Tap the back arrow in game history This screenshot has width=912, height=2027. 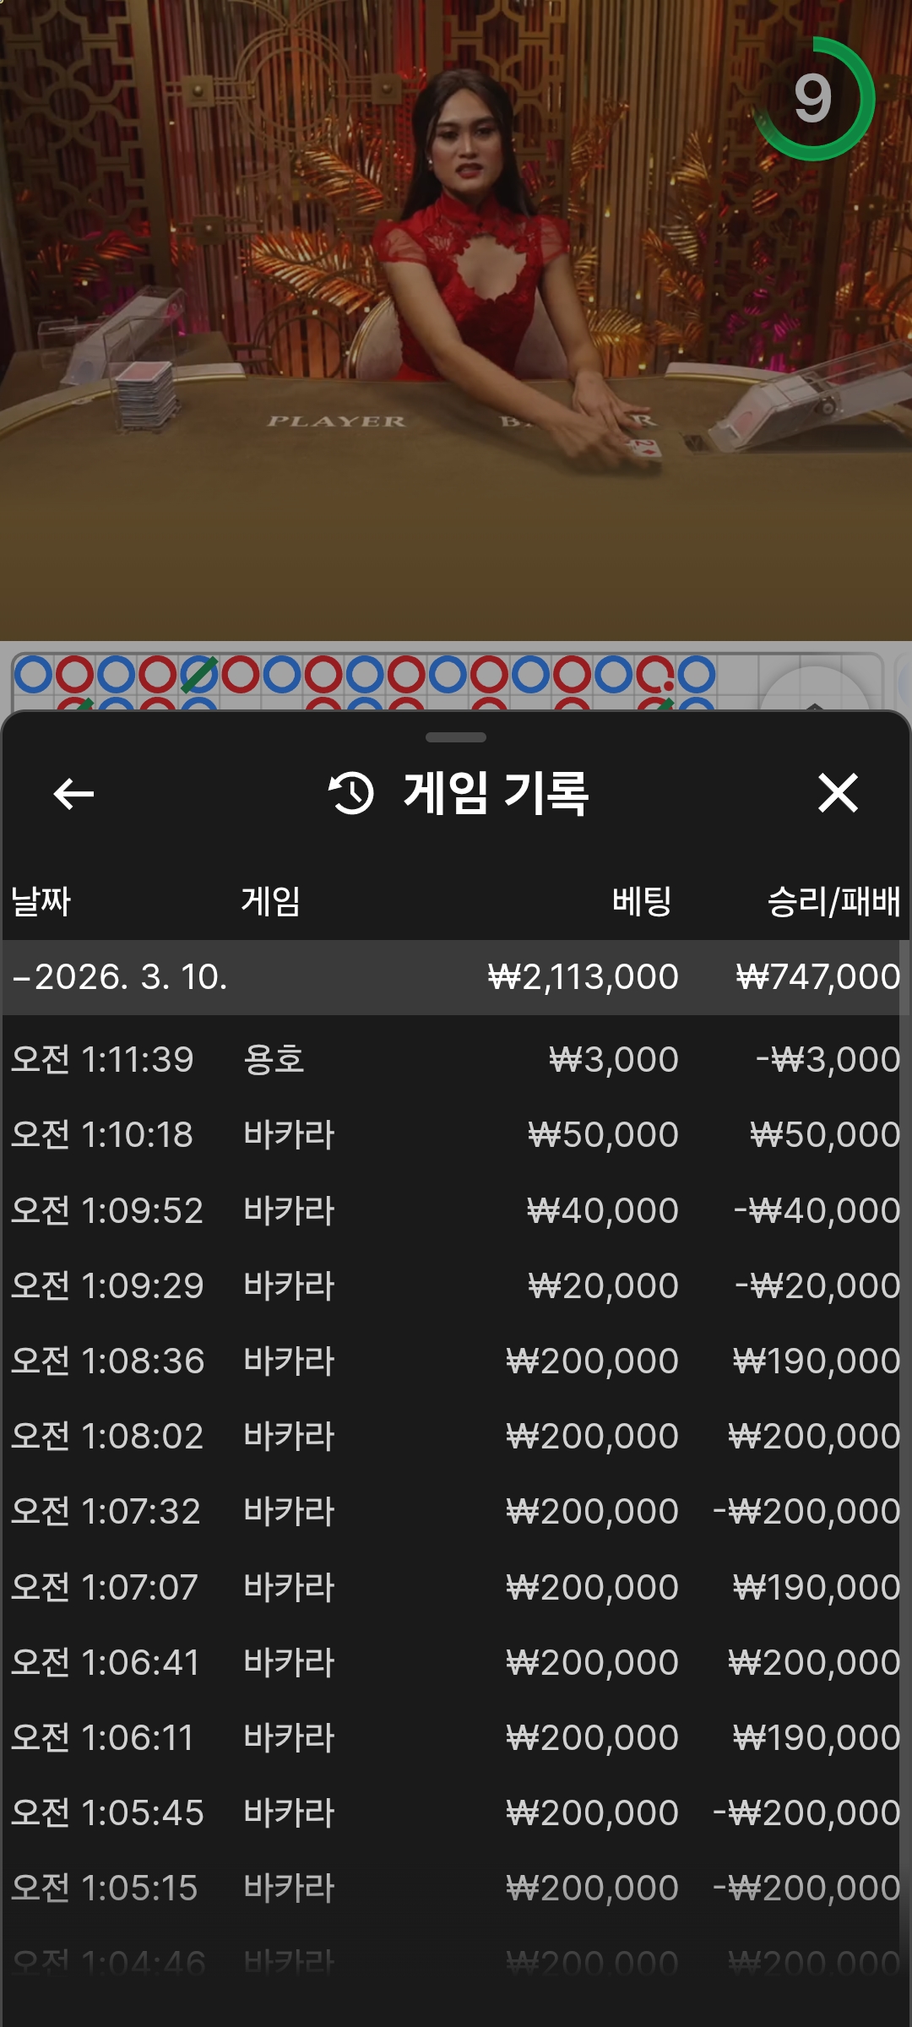point(73,794)
